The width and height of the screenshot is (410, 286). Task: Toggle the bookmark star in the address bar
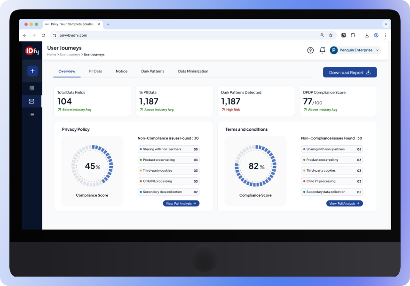(330, 35)
